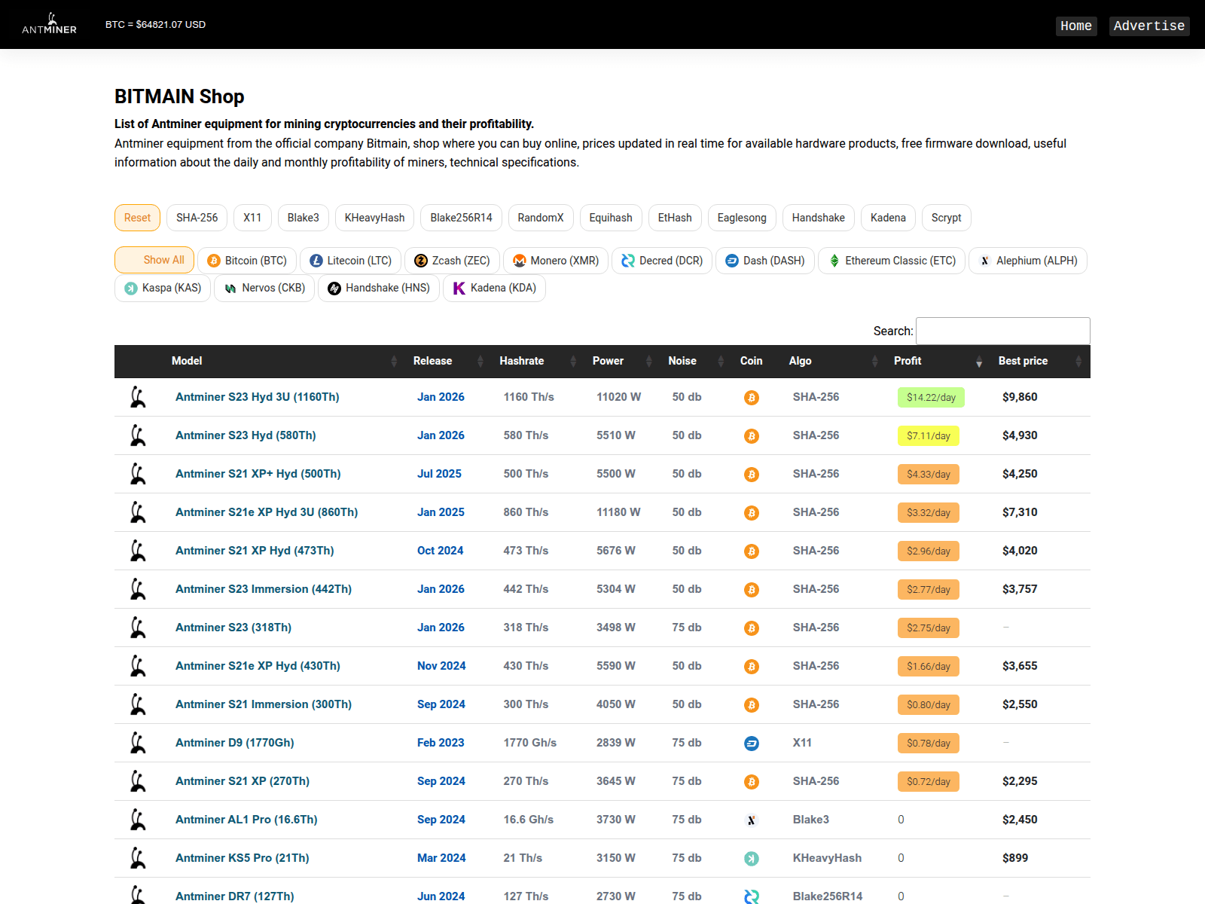Click Bitcoin coin icon in S23 (318Th) row

coord(752,628)
